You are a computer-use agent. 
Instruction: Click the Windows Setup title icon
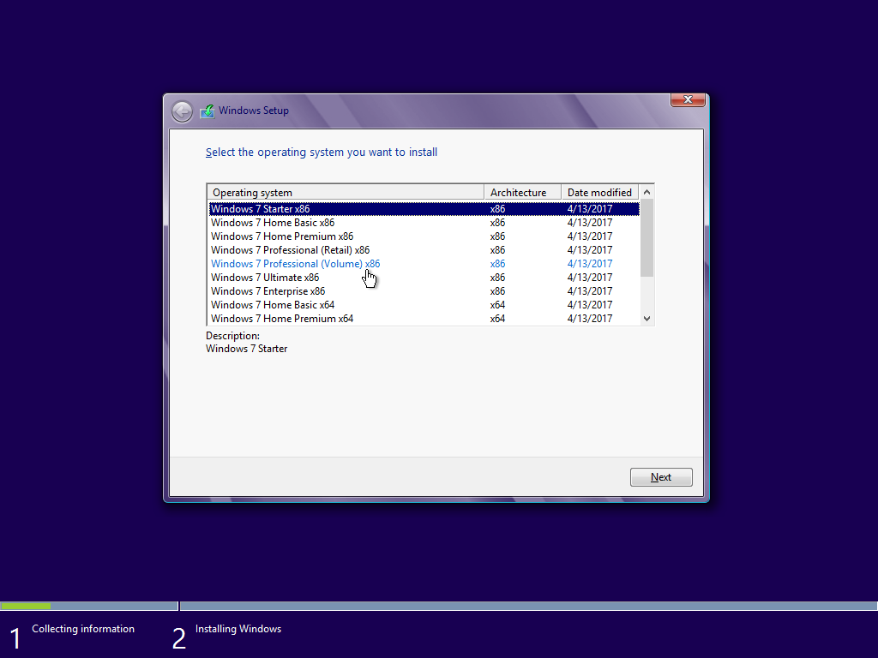tap(207, 111)
